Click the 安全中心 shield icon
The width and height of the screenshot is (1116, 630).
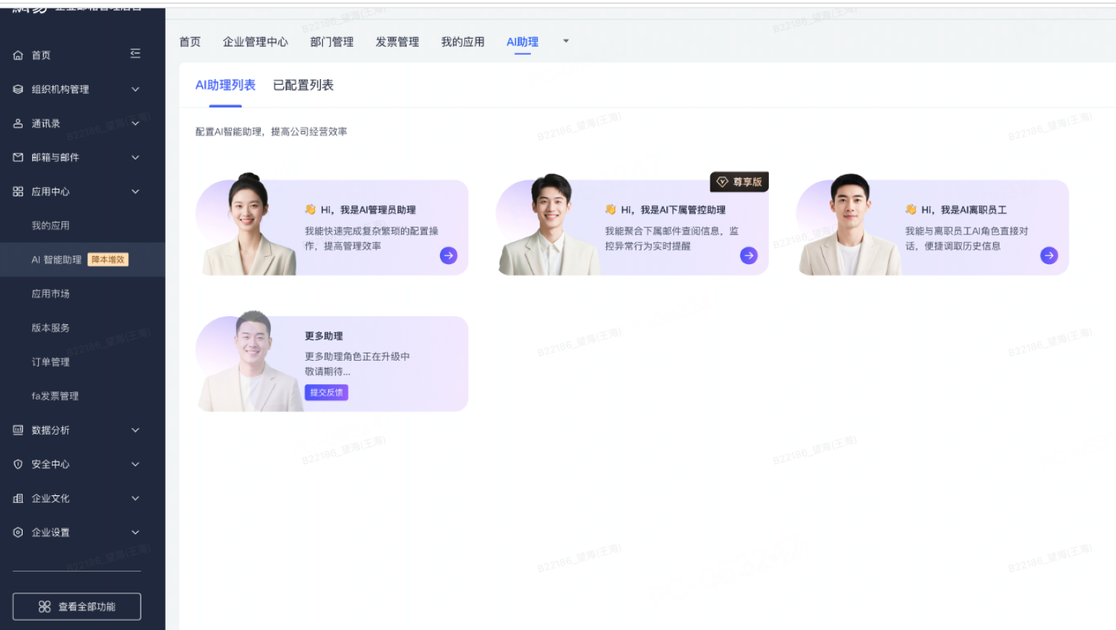(18, 464)
